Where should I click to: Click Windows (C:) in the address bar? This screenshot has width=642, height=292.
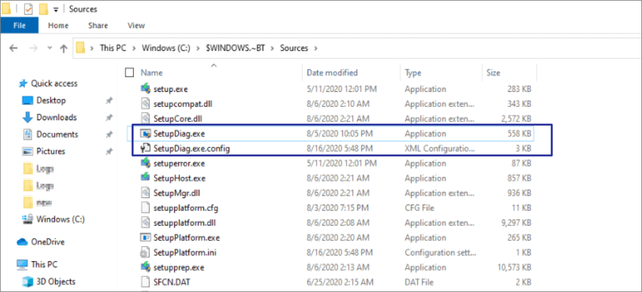pos(166,48)
